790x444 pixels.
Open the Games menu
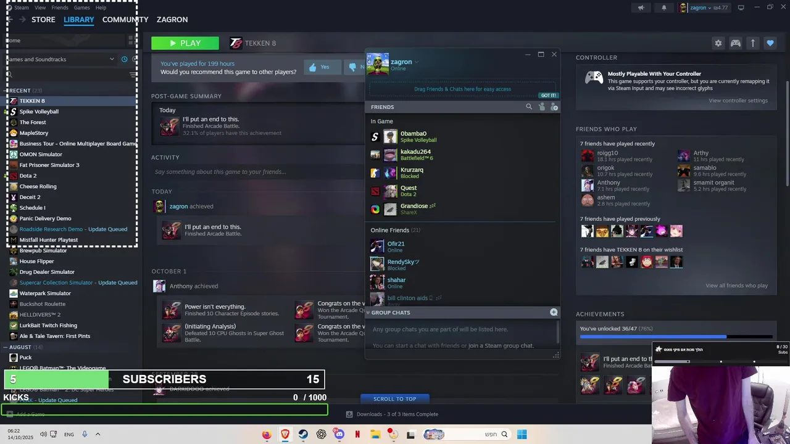tap(81, 7)
